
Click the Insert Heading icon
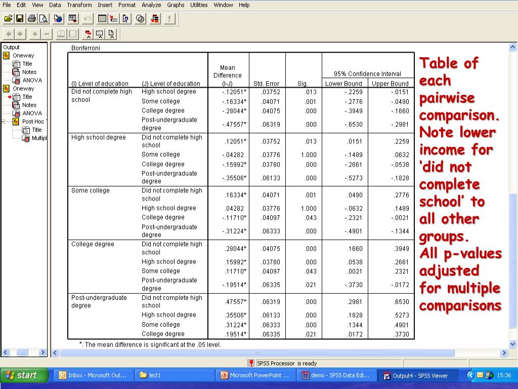88,34
